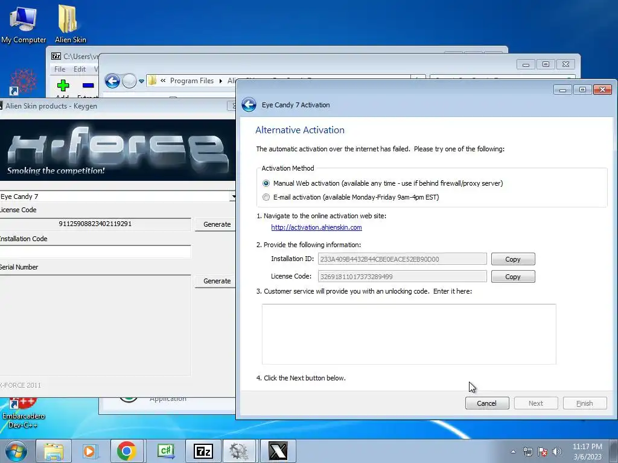Click the 7z icon in the 7-Zip title bar

click(56, 56)
